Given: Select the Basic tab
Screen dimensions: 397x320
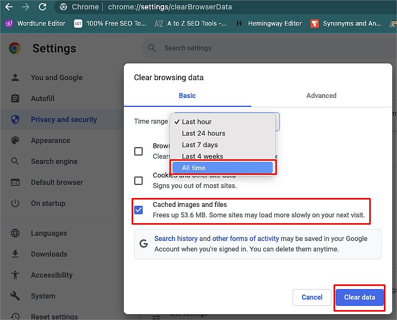Looking at the screenshot, I should coord(187,95).
